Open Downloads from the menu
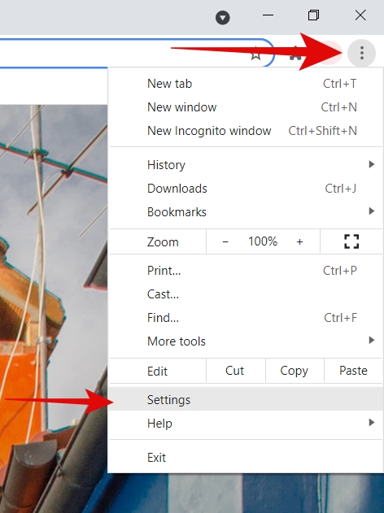384x513 pixels. click(x=246, y=188)
